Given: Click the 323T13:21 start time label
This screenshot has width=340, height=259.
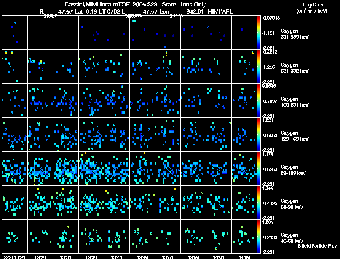Looking at the screenshot, I should click(14, 257).
